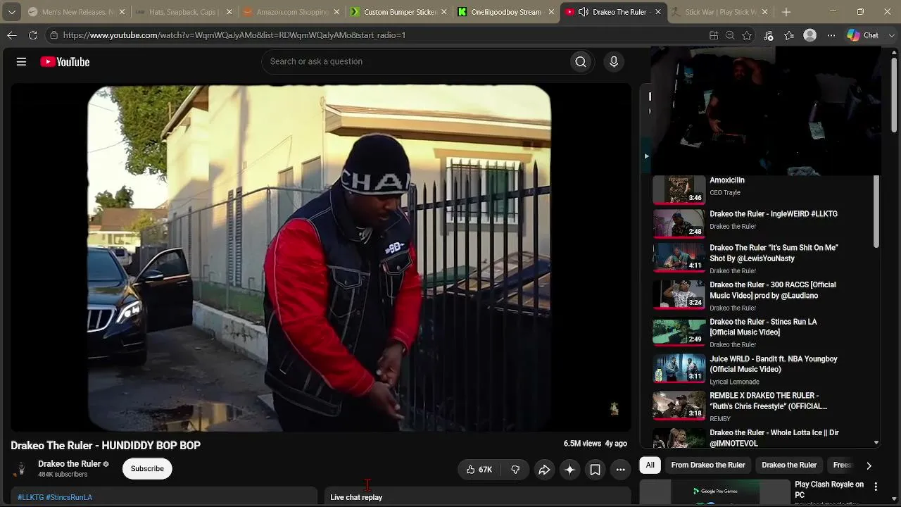Viewport: 901px width, 507px height.
Task: Expand the tab search dropdown arrow
Action: pos(12,12)
